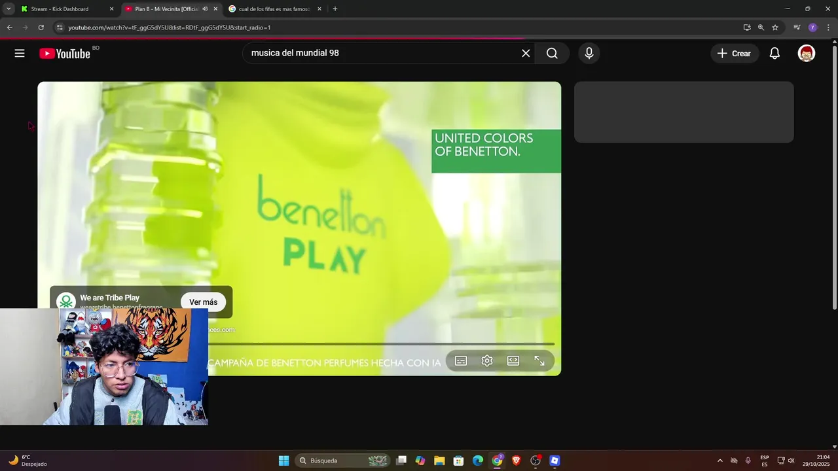
Task: Switch to the Google search results tab
Action: (274, 9)
